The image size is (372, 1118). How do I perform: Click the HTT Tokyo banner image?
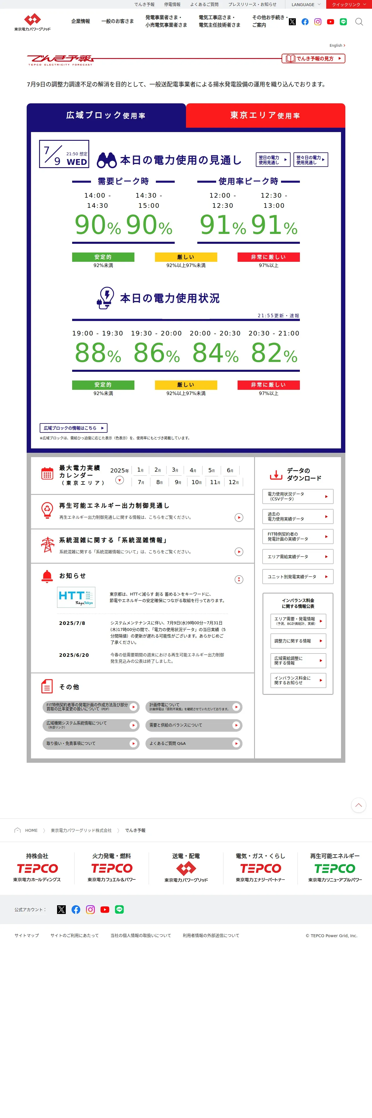(x=76, y=597)
